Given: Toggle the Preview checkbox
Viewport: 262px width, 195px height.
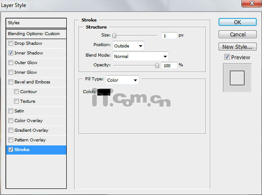Looking at the screenshot, I should [x=227, y=57].
